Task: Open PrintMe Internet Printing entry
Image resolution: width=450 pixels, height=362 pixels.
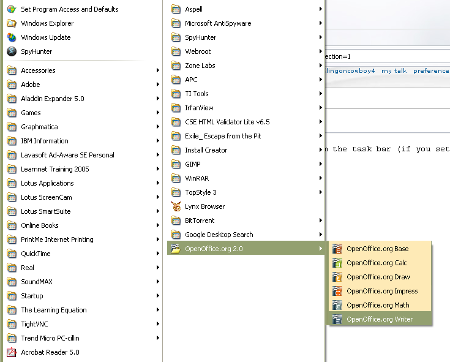Action: pyautogui.click(x=83, y=239)
